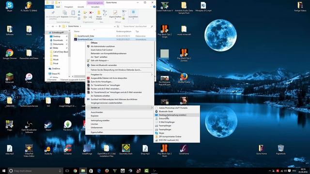
Task: Open the Grand Theft Auto V shortcut
Action: tap(165, 6)
